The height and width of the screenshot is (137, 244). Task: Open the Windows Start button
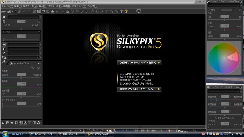tap(5, 134)
